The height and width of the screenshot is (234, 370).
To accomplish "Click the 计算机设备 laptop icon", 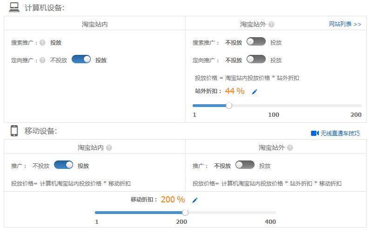I will (x=14, y=7).
